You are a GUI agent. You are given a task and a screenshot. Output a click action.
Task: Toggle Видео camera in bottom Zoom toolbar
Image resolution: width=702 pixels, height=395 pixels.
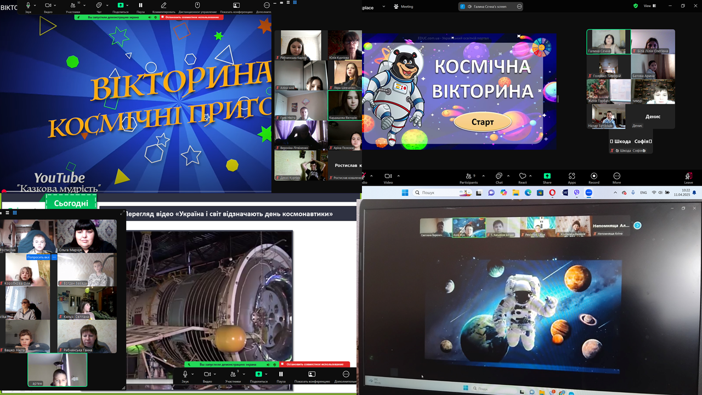(x=207, y=377)
